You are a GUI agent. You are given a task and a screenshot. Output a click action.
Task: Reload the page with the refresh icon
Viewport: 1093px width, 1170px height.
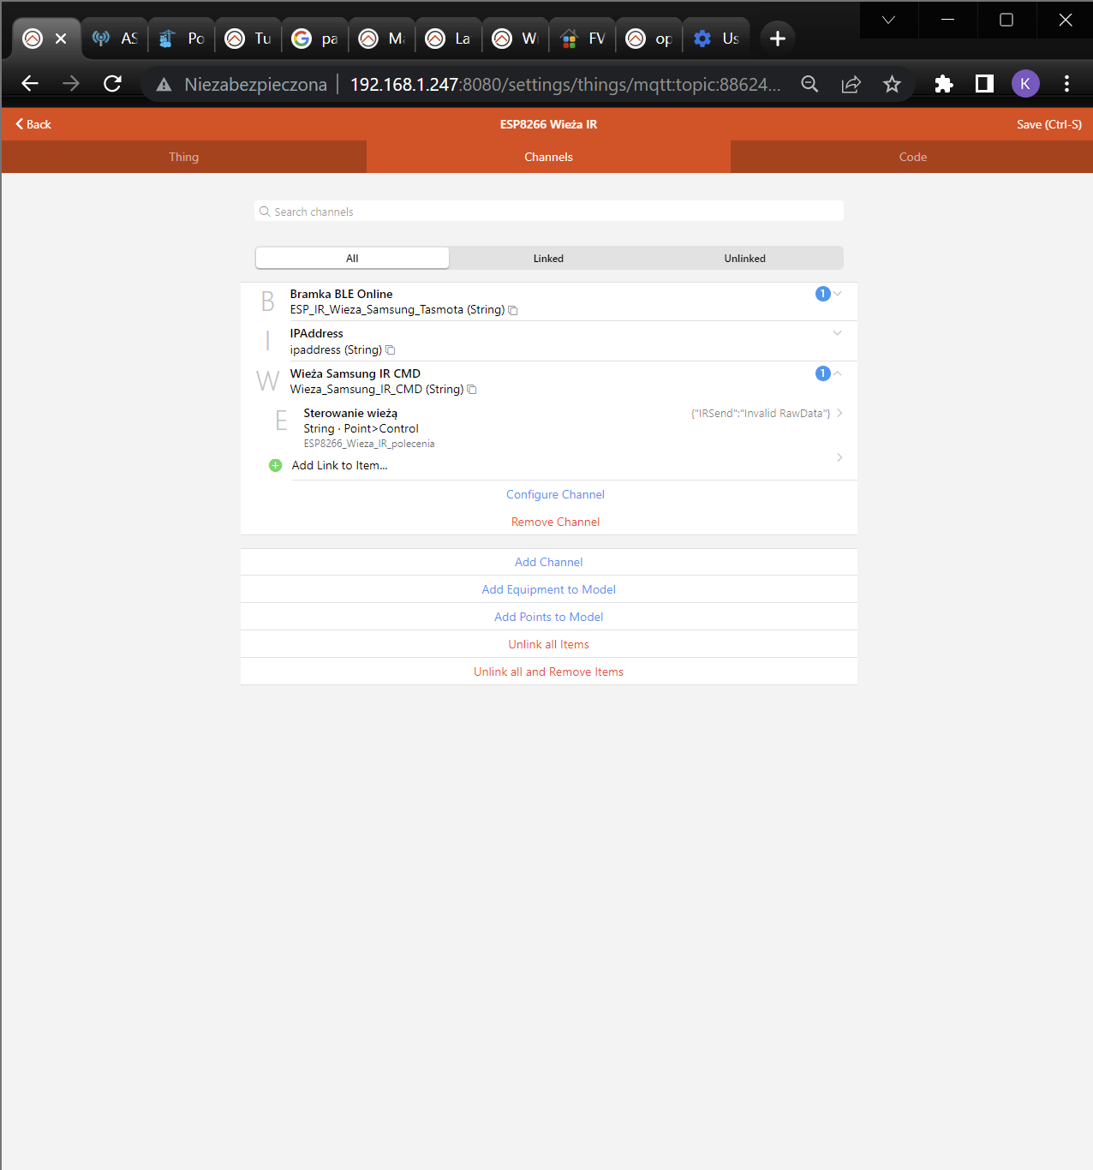112,84
